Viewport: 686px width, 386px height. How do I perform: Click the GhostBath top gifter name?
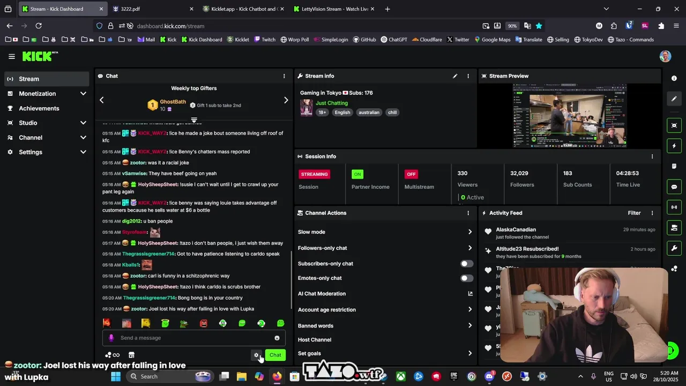(x=173, y=102)
